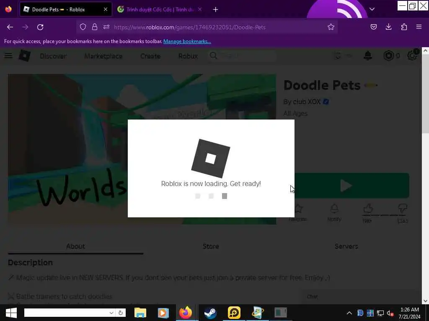The height and width of the screenshot is (321, 429).
Task: Open the tracking protection shield icon
Action: [83, 27]
